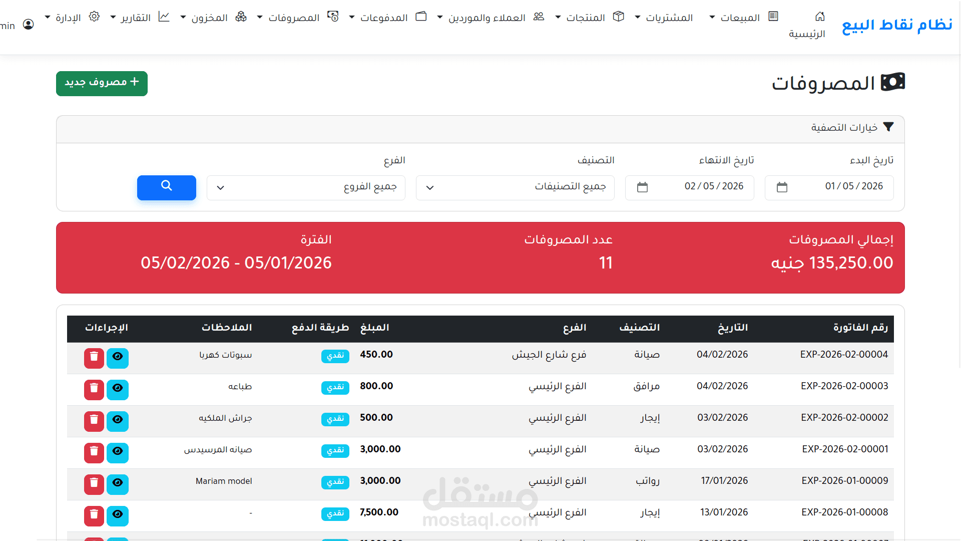View expense EXP-2026-02-00001 using eye icon
Image resolution: width=961 pixels, height=541 pixels.
[x=118, y=452]
